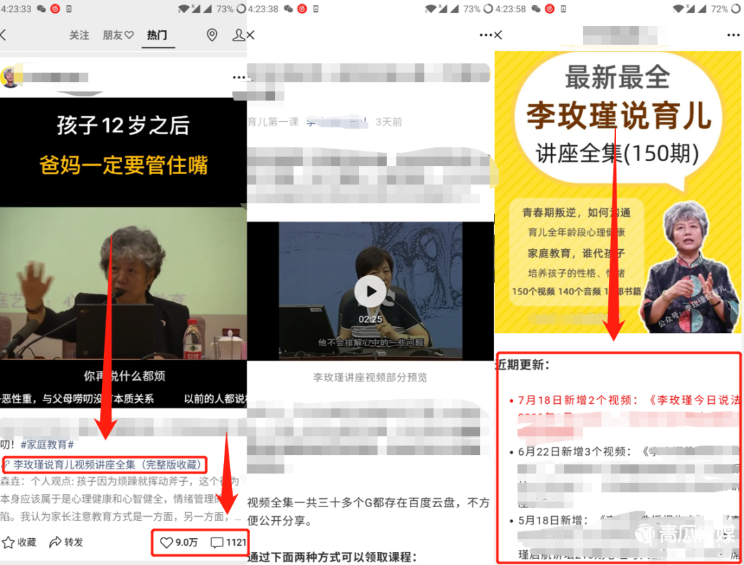Screen dimensions: 744x565
Task: Open the more menu on the video preview article
Action: [486, 35]
